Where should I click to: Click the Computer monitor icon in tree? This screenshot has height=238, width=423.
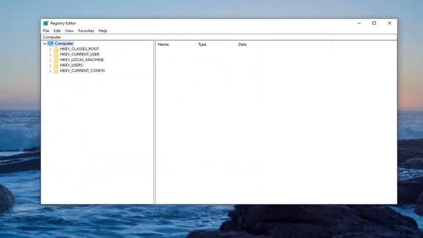click(x=50, y=43)
